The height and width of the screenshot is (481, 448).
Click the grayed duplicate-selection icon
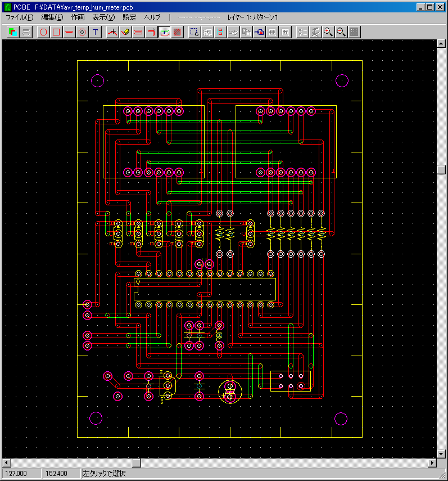click(x=207, y=32)
